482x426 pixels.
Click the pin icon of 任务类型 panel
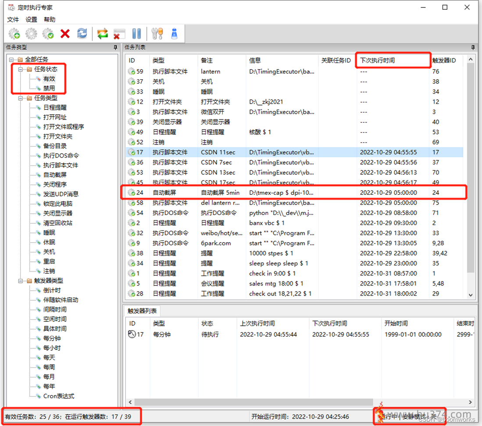click(115, 47)
